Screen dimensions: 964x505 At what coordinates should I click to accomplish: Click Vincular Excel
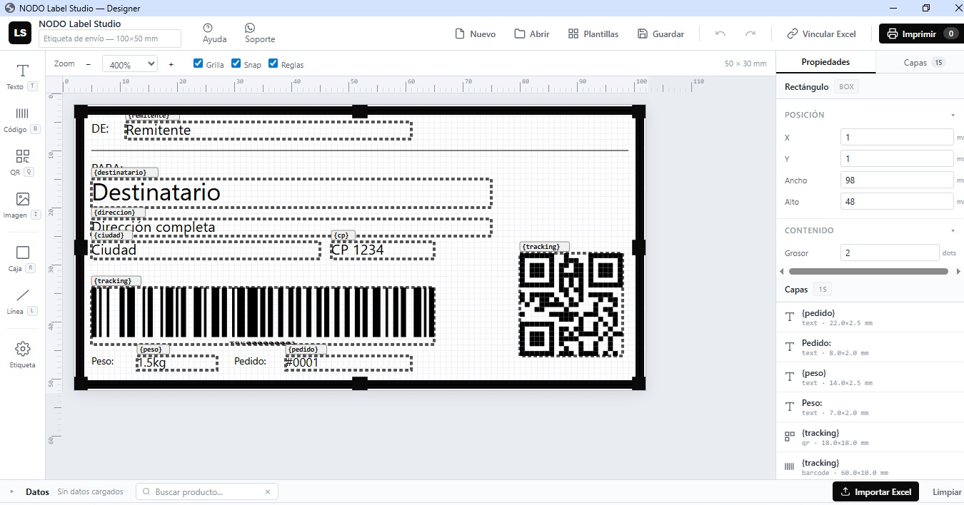pyautogui.click(x=821, y=34)
